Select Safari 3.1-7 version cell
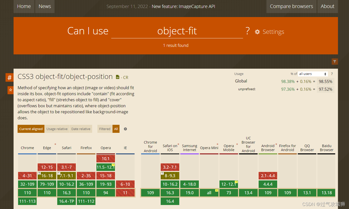The image size is (349, 209). pyautogui.click(x=67, y=167)
